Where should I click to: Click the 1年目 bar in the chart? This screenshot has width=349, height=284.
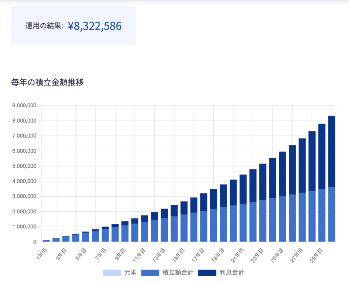46,241
